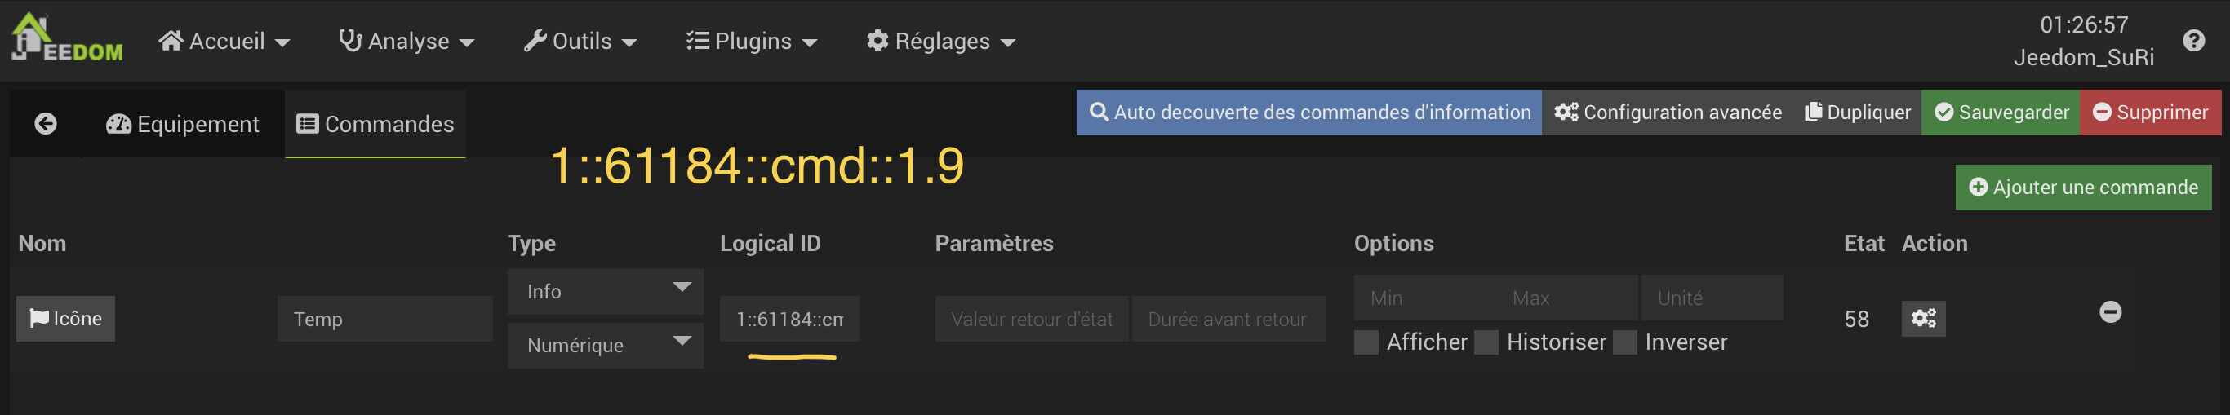This screenshot has height=415, width=2230.
Task: Click the back arrow circle icon
Action: click(x=46, y=124)
